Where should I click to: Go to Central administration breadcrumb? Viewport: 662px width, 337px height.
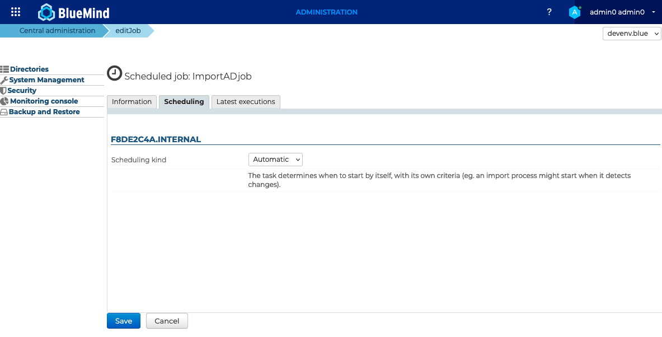pos(57,31)
